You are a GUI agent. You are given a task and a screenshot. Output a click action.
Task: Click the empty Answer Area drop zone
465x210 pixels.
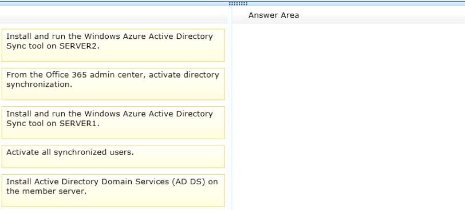[x=348, y=116]
